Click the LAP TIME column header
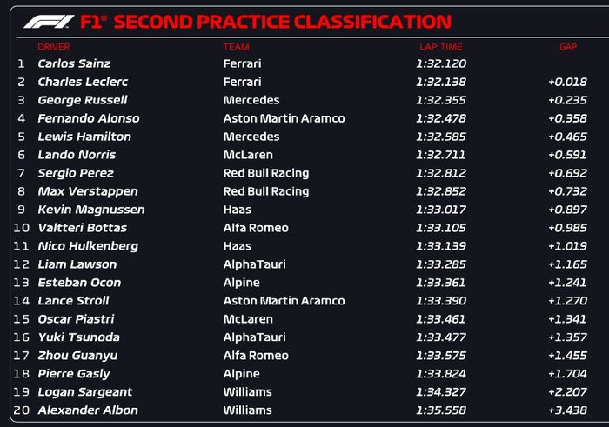Image resolution: width=609 pixels, height=427 pixels. (441, 47)
